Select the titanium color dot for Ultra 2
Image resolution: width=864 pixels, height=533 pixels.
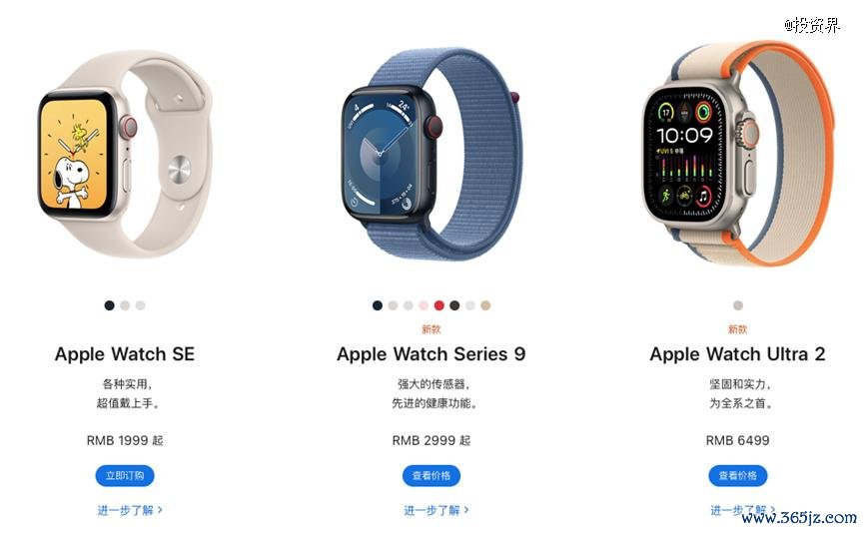coord(738,305)
